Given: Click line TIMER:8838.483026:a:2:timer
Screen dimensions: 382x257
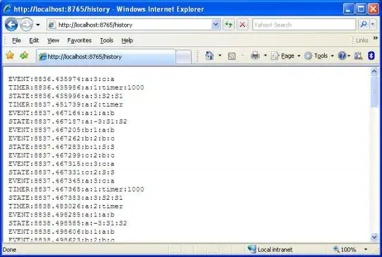Looking at the screenshot, I should (66, 206).
